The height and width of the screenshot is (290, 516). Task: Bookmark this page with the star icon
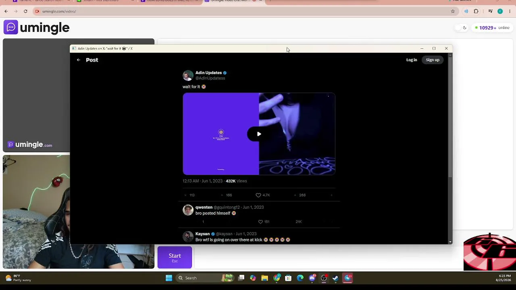[453, 11]
